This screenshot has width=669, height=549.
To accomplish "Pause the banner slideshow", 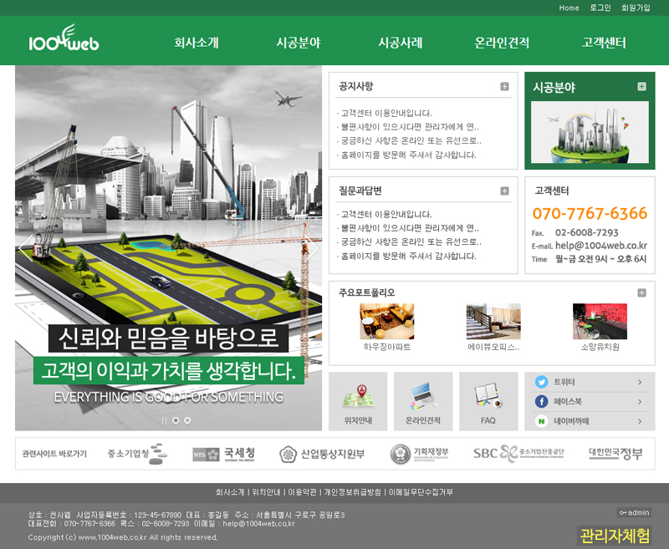I will [x=164, y=420].
